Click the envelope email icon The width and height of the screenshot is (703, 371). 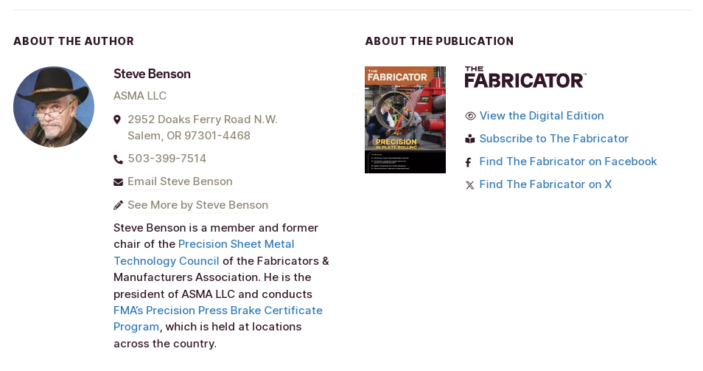pyautogui.click(x=118, y=181)
